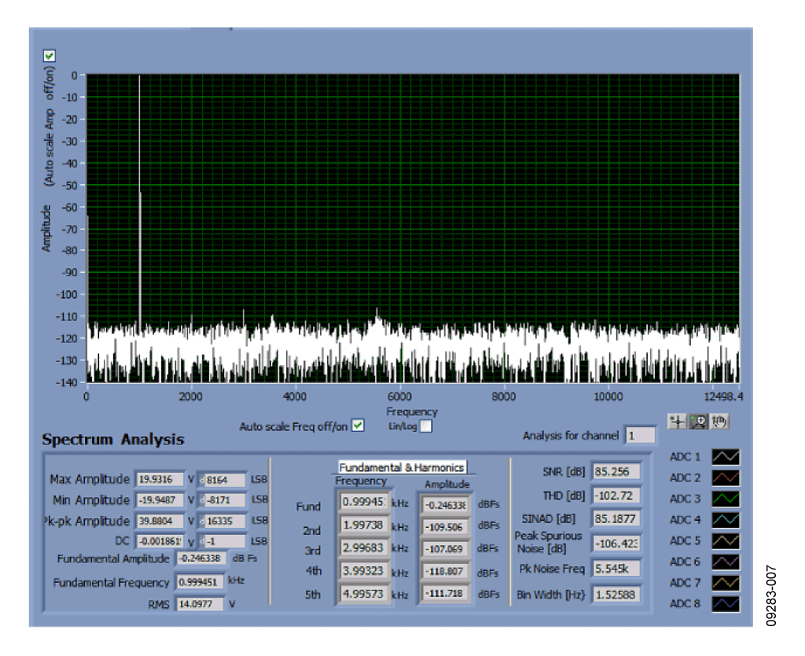Click the ADC 7 plot legend swatch
The height and width of the screenshot is (656, 805).
(726, 583)
